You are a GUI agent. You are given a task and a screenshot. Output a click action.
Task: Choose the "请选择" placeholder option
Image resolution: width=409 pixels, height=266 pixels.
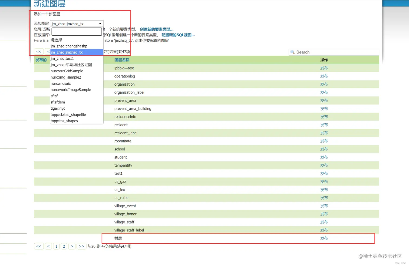click(x=56, y=40)
